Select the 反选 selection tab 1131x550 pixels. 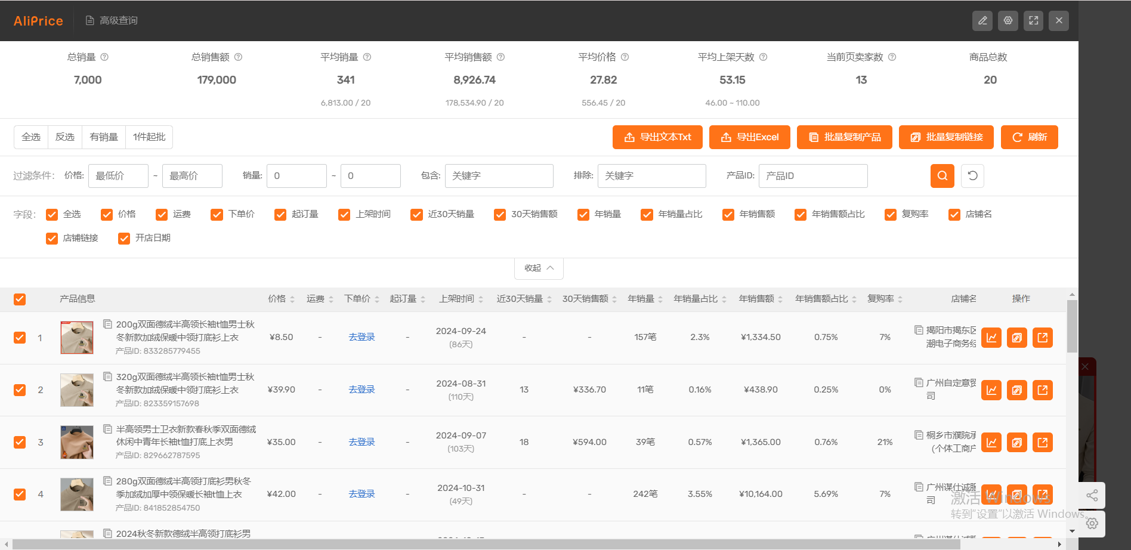click(65, 137)
